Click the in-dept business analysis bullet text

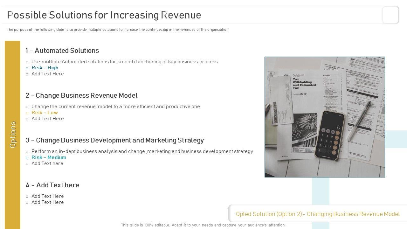142,151
